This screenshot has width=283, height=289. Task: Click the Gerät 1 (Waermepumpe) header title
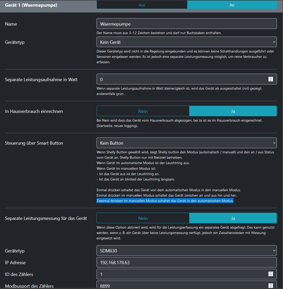pos(31,5)
